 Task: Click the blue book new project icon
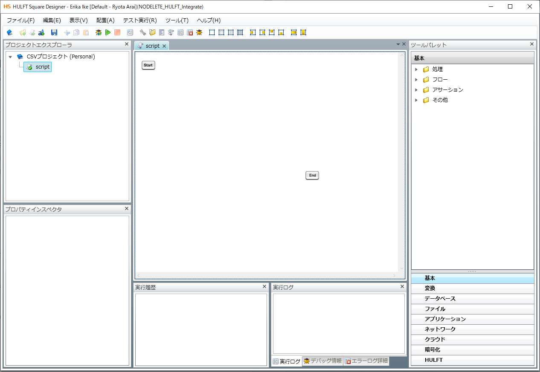[x=10, y=32]
